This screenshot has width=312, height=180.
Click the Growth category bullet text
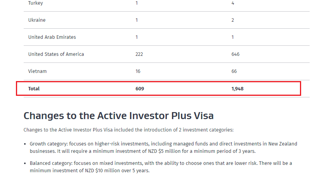[x=163, y=147]
